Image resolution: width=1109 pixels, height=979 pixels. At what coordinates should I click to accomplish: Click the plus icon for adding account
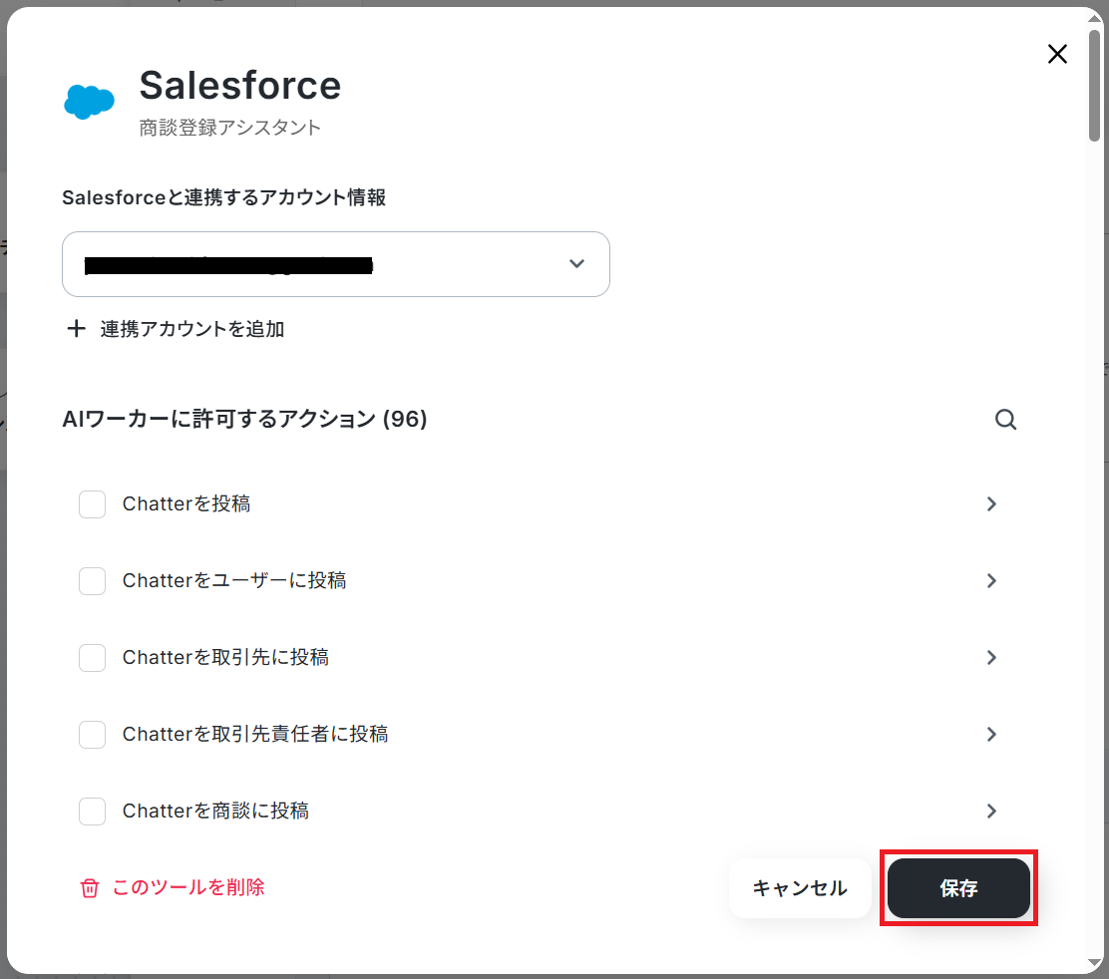[76, 329]
